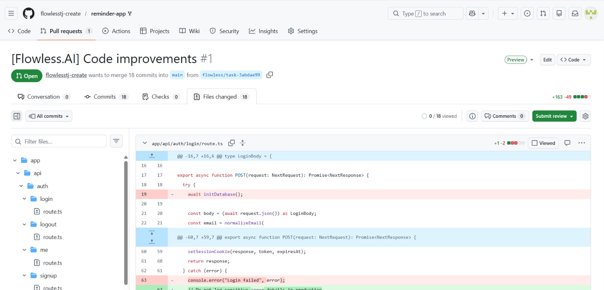Comment on the login/route.ts file

[x=567, y=143]
